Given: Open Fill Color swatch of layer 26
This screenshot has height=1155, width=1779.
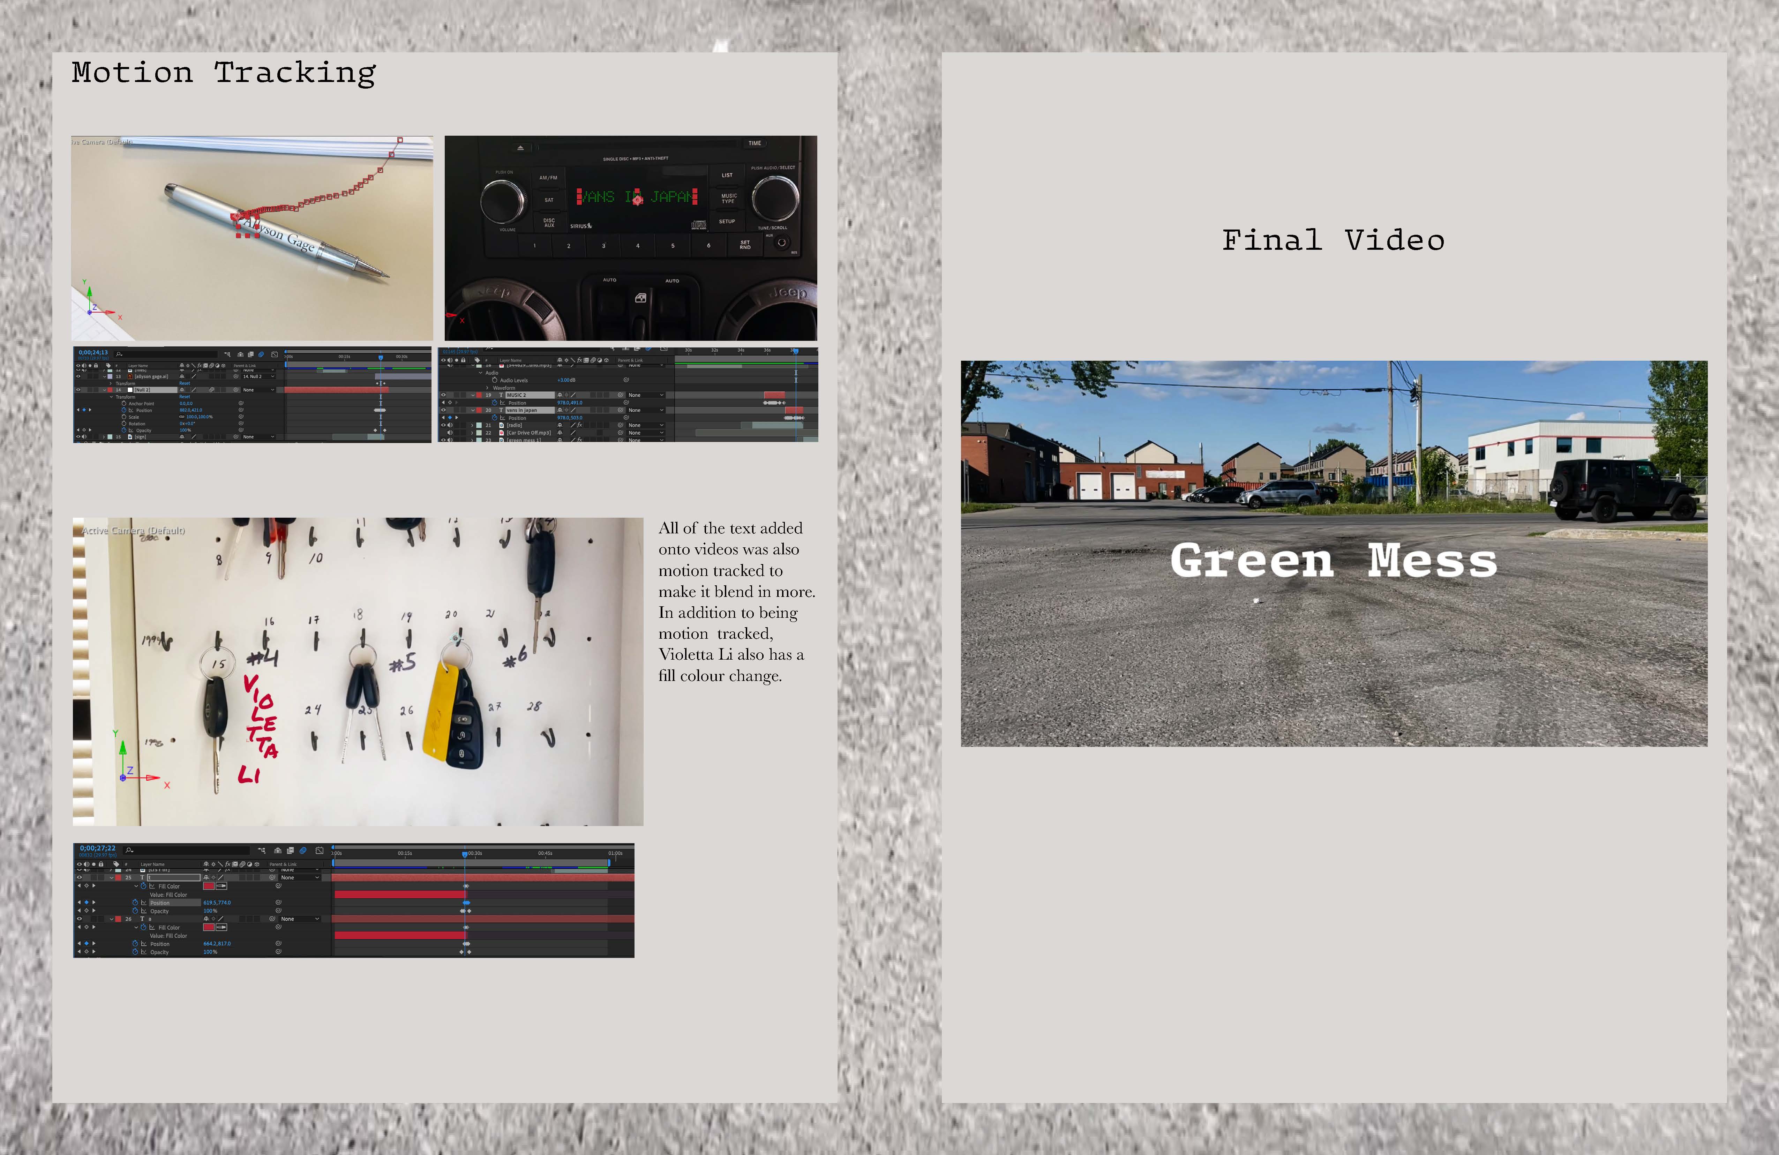Looking at the screenshot, I should (x=209, y=927).
